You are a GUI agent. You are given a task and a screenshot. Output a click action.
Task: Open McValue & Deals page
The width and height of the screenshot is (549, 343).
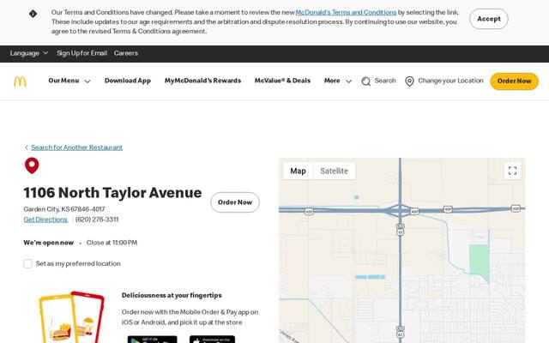coord(282,81)
